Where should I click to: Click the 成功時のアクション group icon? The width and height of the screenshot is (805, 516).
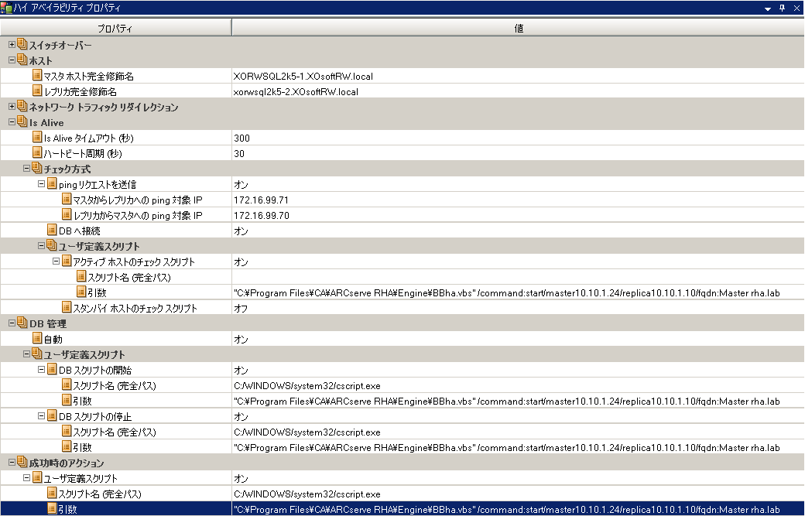(22, 462)
